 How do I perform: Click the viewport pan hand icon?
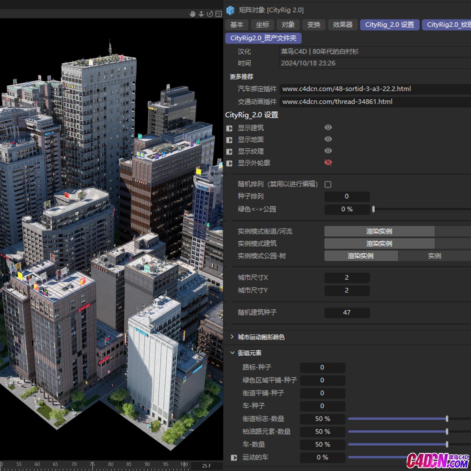tap(192, 14)
